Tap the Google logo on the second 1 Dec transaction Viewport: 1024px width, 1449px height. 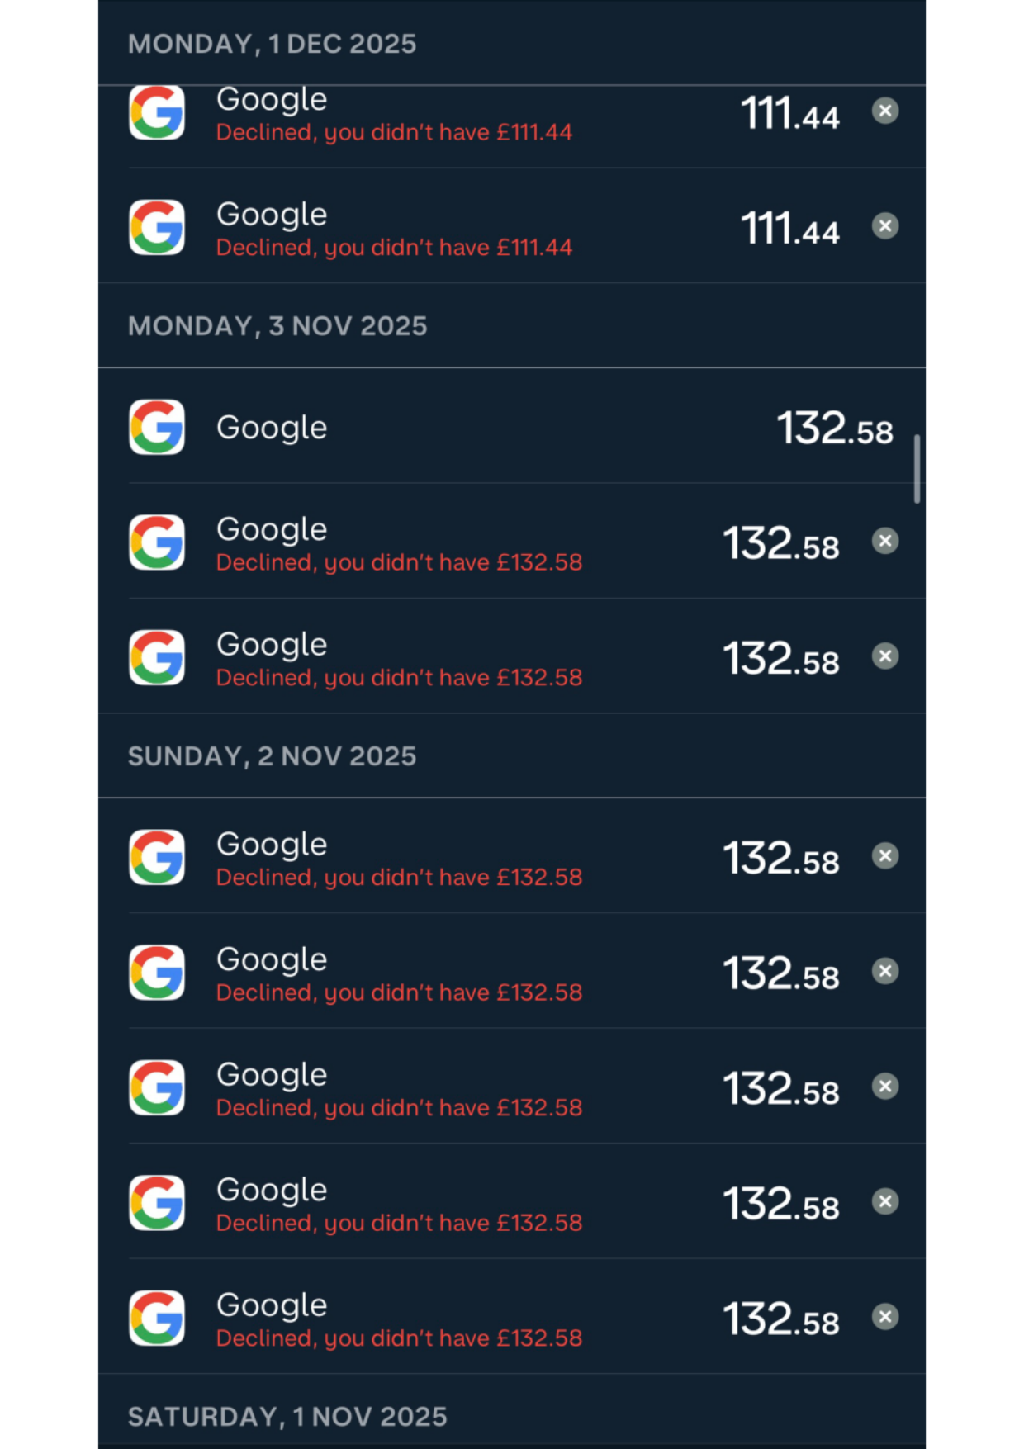click(x=157, y=227)
